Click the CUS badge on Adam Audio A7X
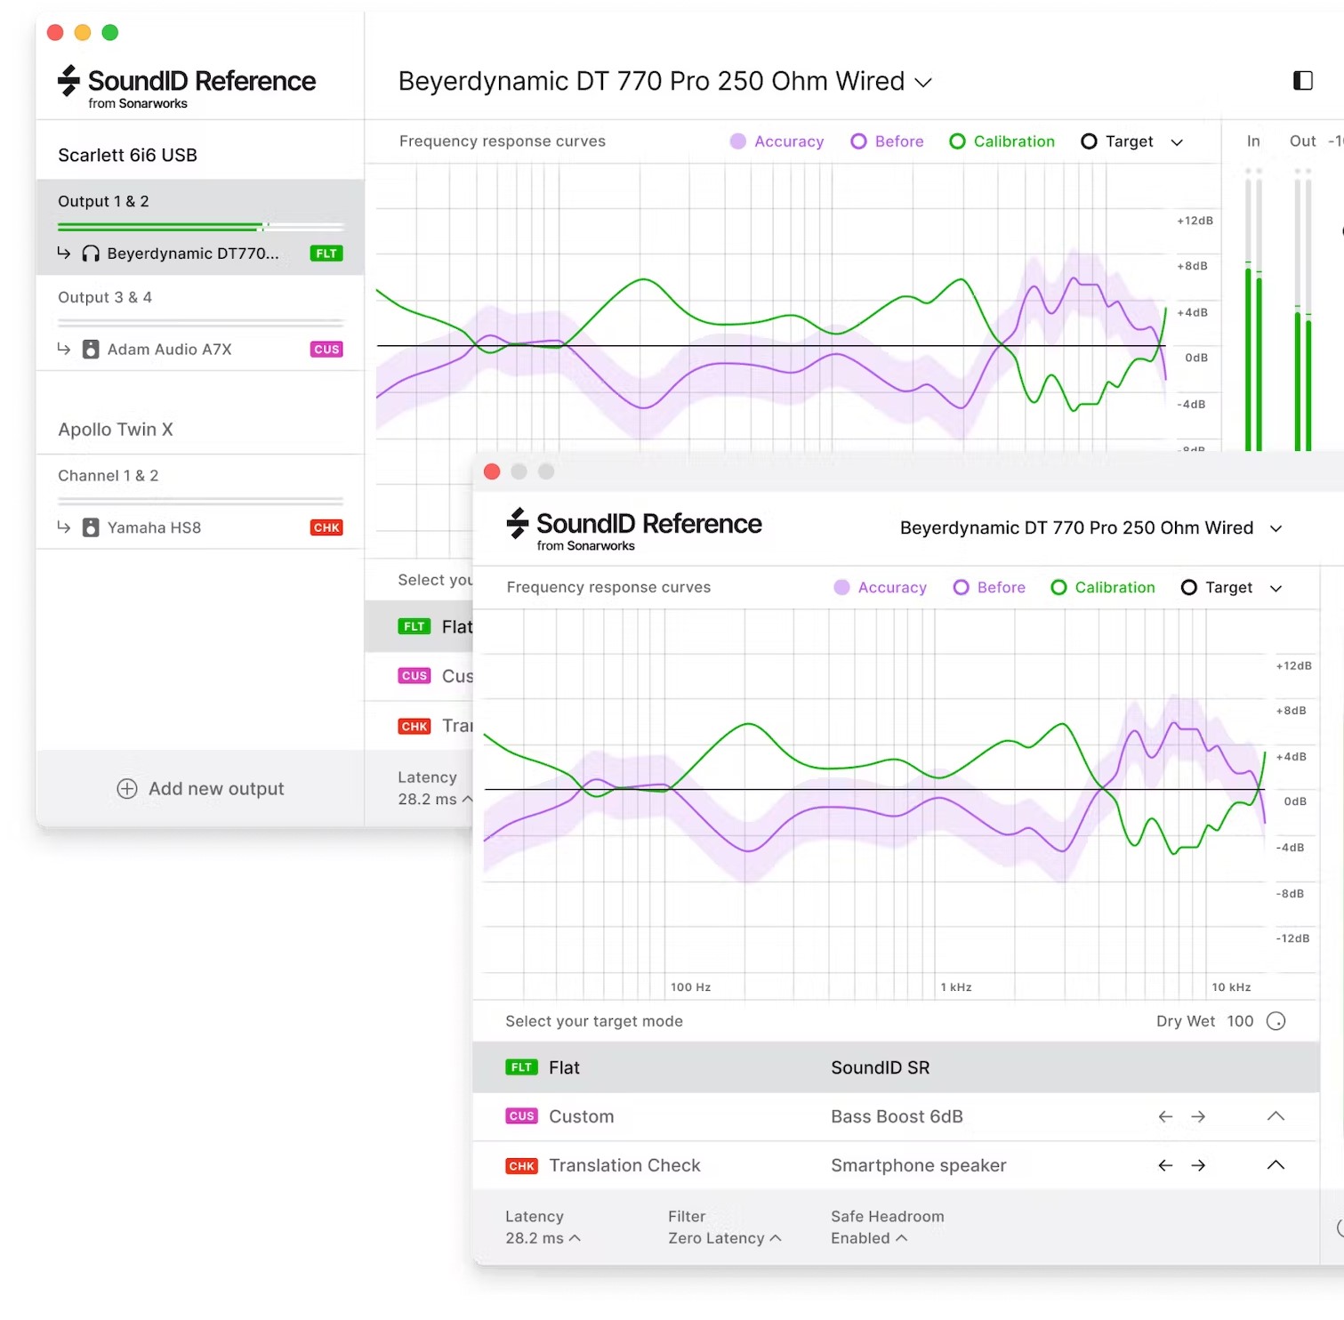The image size is (1344, 1320). tap(326, 350)
